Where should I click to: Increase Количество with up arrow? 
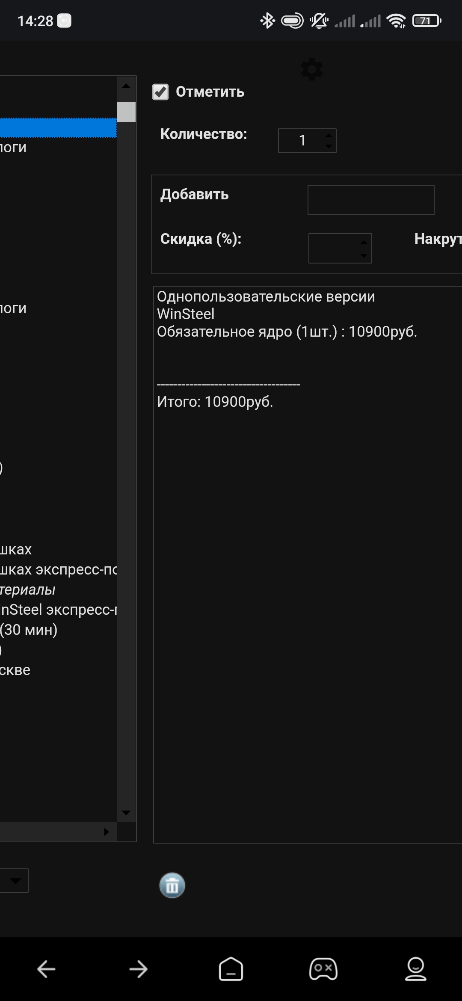[x=329, y=136]
